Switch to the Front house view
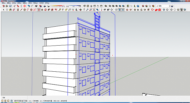Viewport: 190px width, 103px height. pos(91,6)
